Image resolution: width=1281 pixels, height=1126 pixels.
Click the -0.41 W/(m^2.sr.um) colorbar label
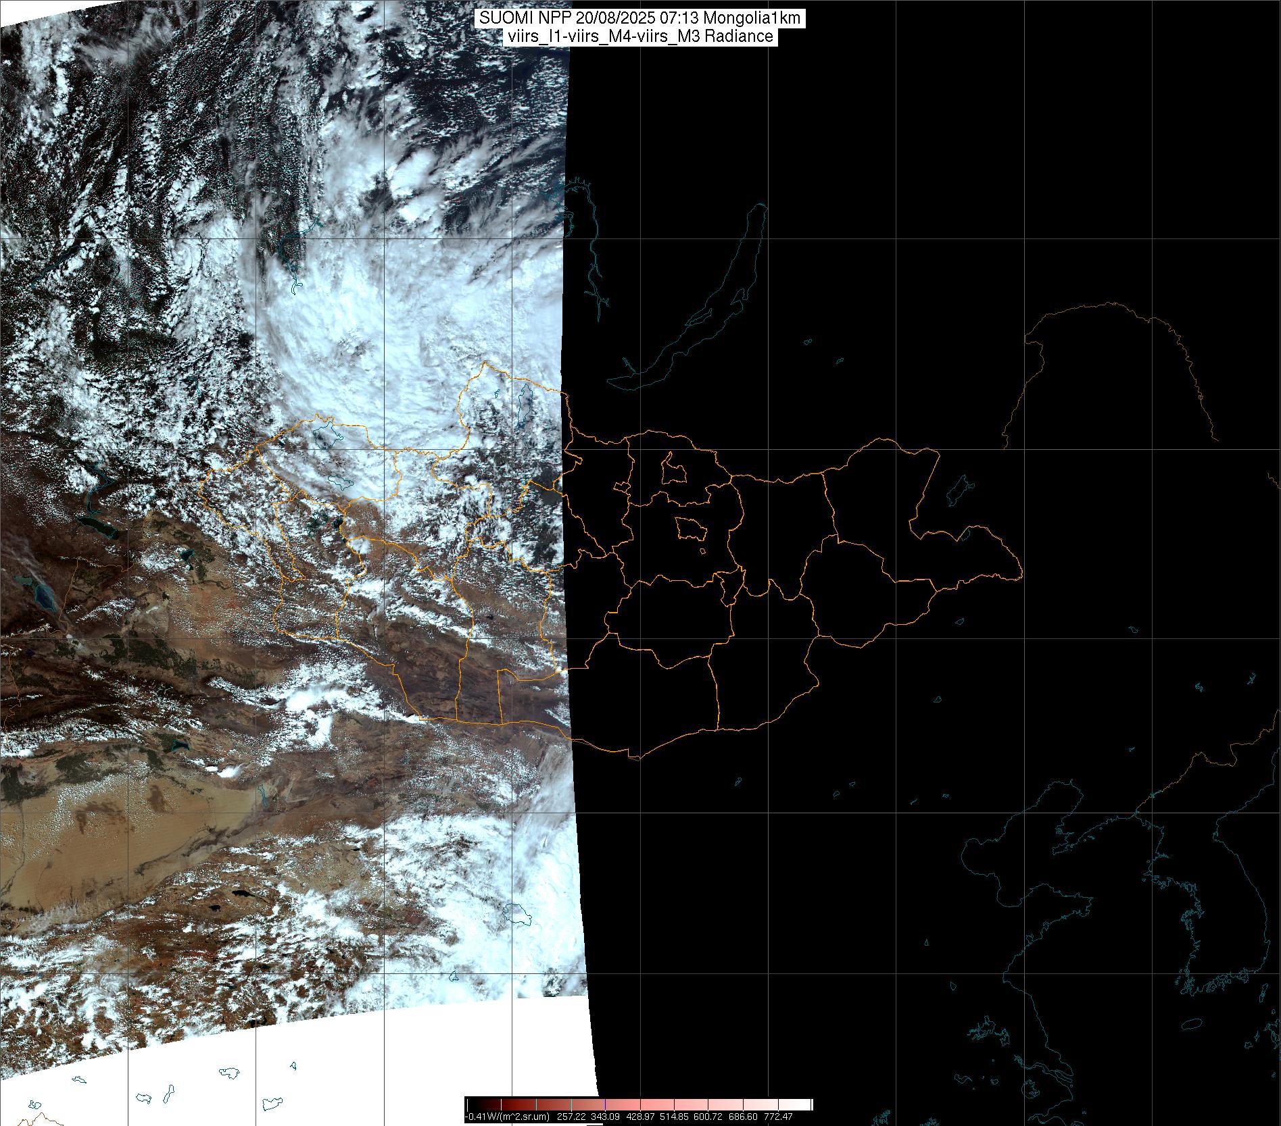[507, 1117]
